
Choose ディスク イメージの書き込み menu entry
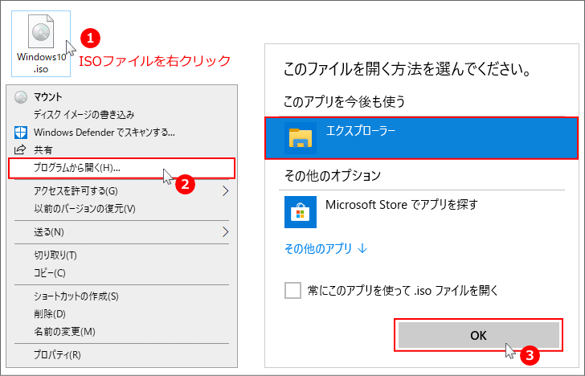coord(122,115)
